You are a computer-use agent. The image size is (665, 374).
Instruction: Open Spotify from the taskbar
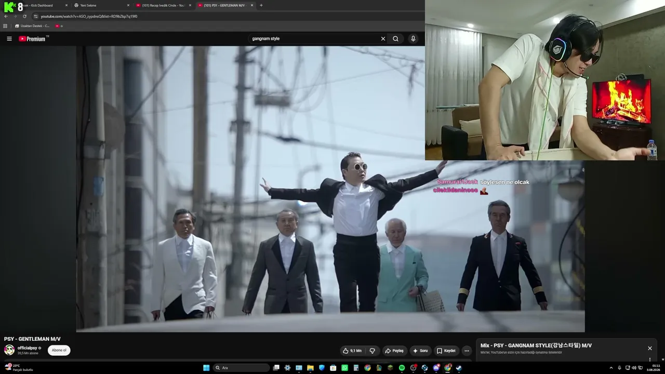click(x=402, y=368)
